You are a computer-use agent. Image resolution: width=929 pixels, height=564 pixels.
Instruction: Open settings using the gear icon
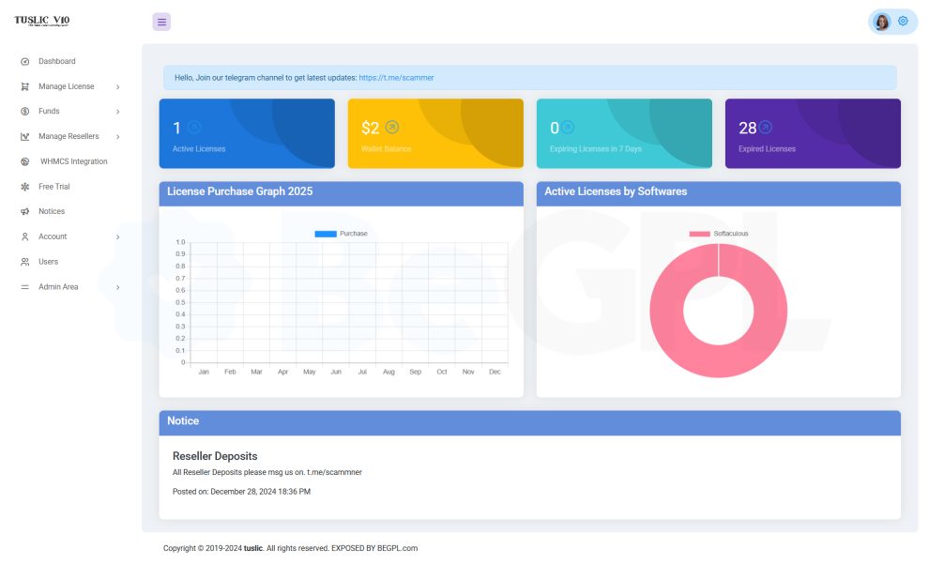[903, 20]
